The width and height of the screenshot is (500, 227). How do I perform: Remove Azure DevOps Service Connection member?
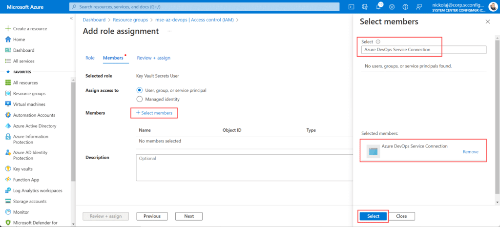[471, 152]
